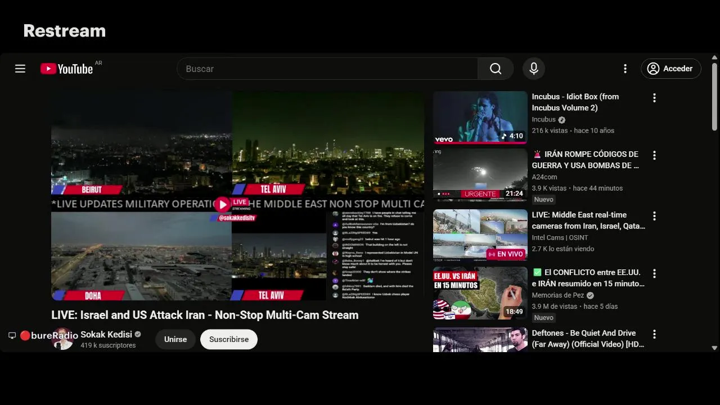Click 419 k suscriptores text
720x405 pixels.
click(x=108, y=345)
